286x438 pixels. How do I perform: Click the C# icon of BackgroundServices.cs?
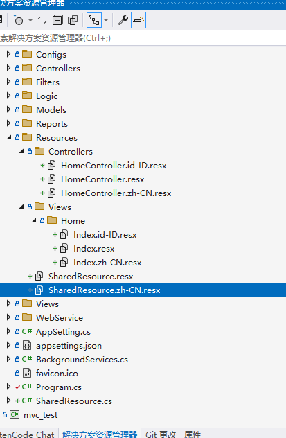tap(27, 359)
